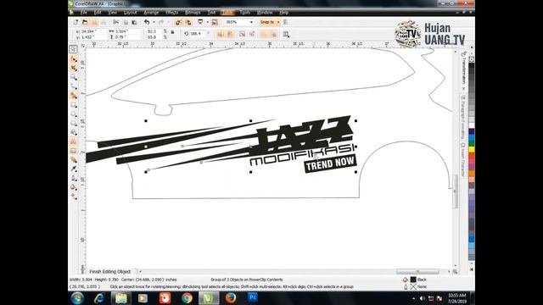
Task: Click the Import icon in toolbar
Action: click(178, 22)
